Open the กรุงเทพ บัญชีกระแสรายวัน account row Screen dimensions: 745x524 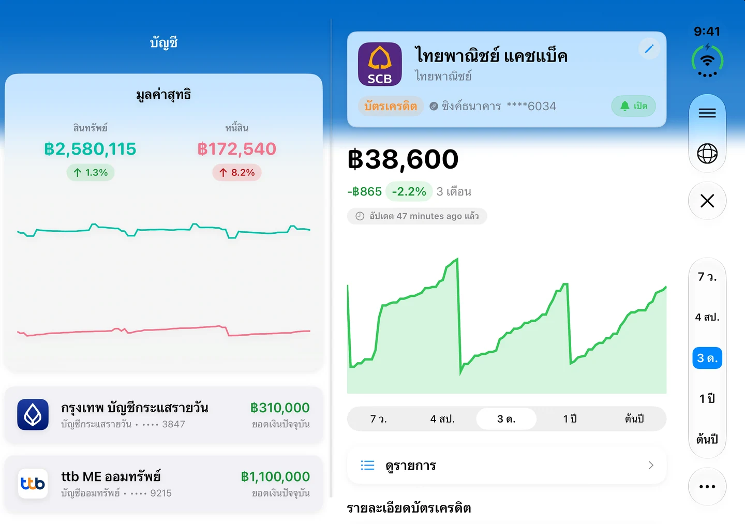point(164,415)
